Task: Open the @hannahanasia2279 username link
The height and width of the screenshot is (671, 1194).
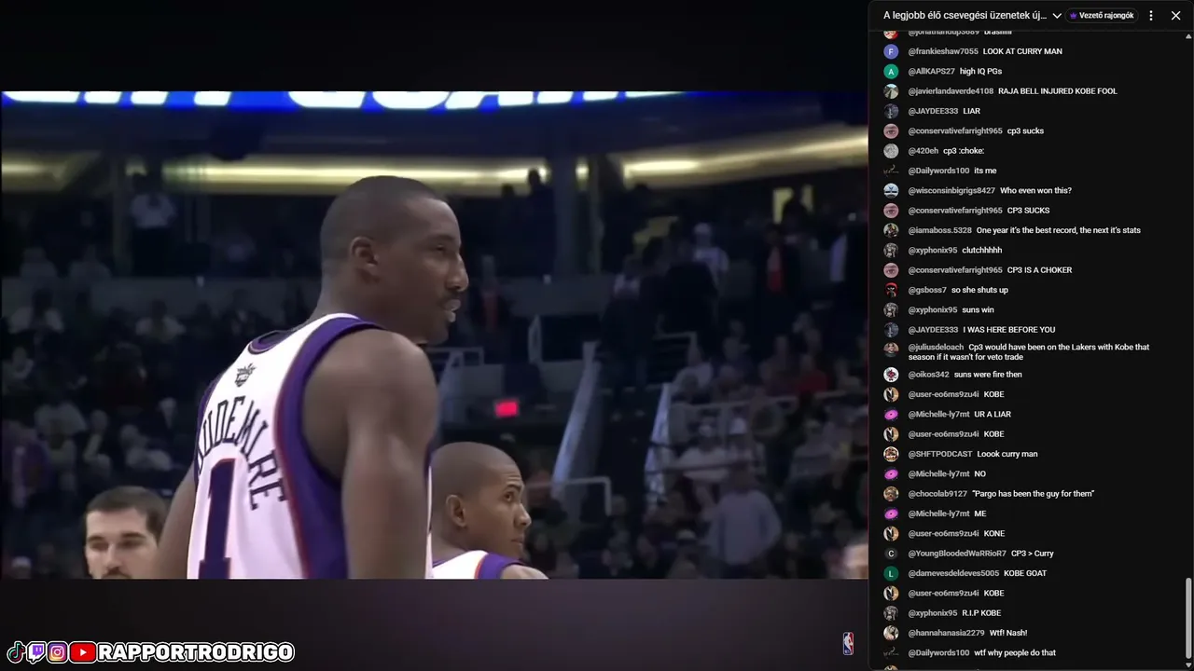Action: click(x=946, y=633)
